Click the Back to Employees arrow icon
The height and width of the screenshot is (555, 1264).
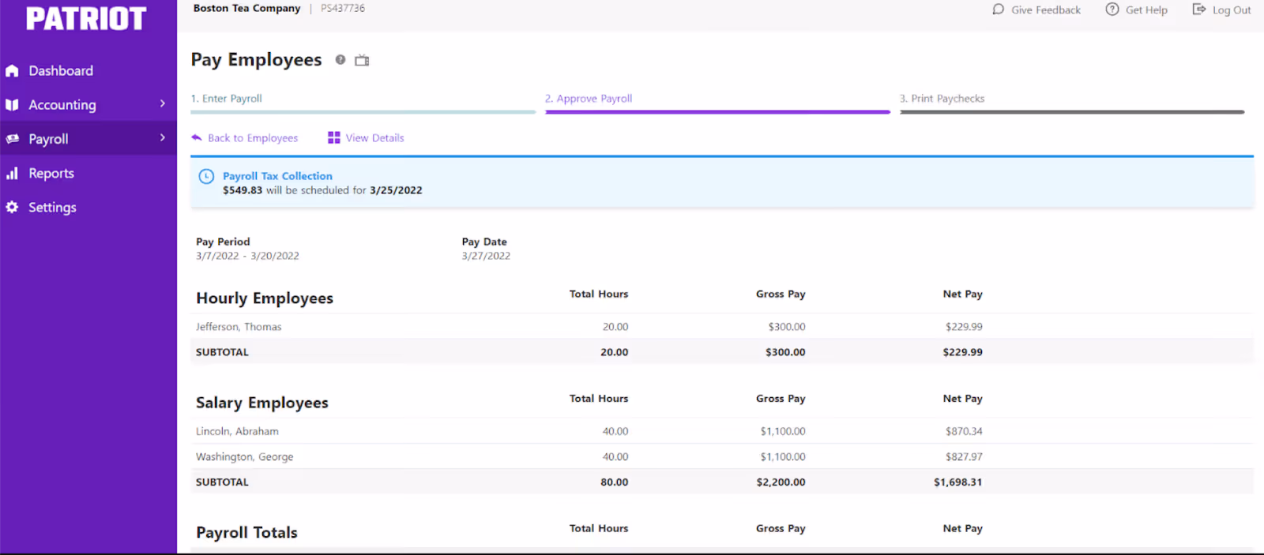[197, 137]
